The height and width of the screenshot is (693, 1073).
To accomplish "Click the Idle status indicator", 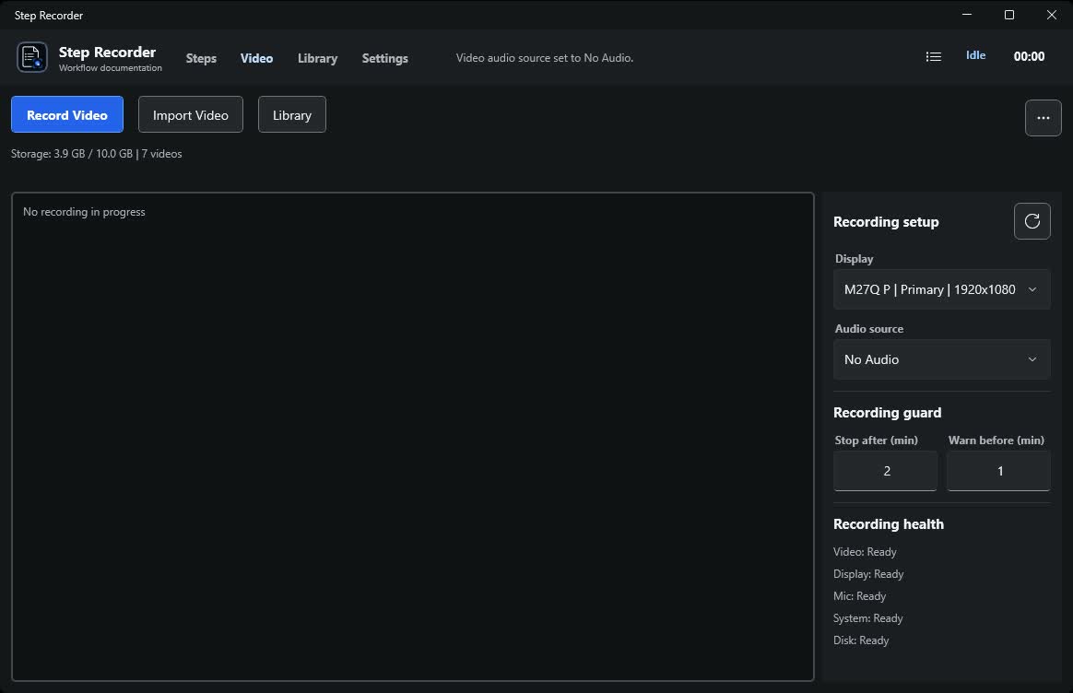I will tap(976, 55).
